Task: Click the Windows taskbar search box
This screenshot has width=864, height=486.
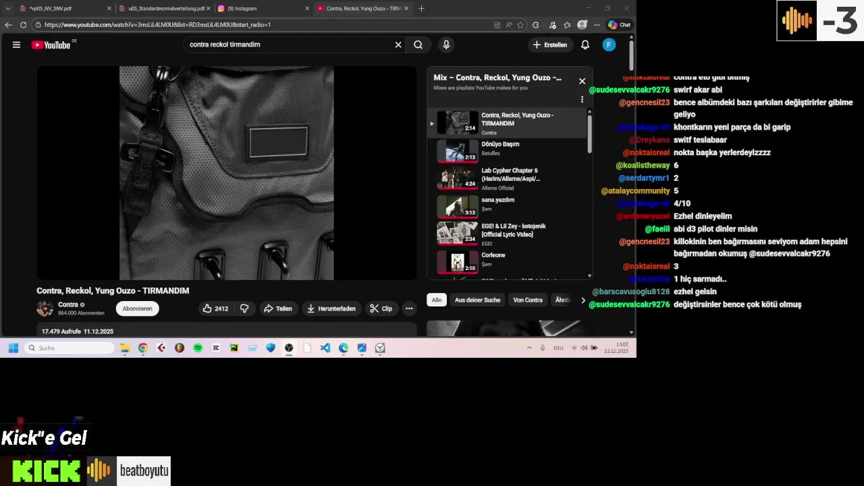Action: click(x=70, y=348)
